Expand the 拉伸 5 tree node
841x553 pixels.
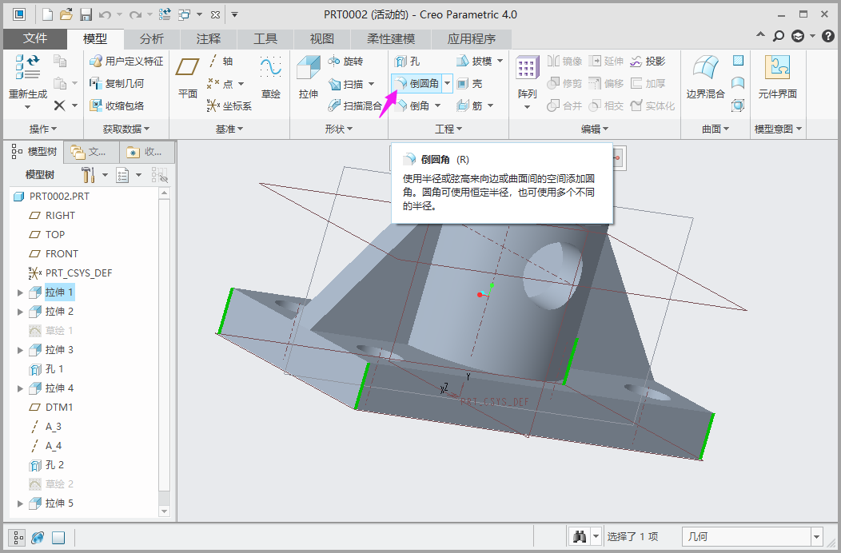click(x=20, y=503)
